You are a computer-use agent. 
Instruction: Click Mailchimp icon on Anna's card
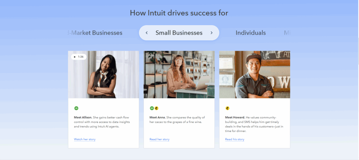pyautogui.click(x=156, y=108)
